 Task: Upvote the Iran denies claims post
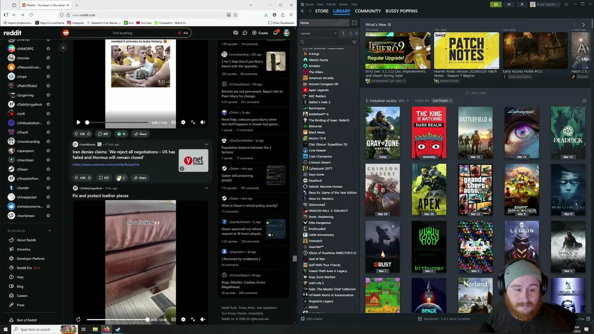77,178
